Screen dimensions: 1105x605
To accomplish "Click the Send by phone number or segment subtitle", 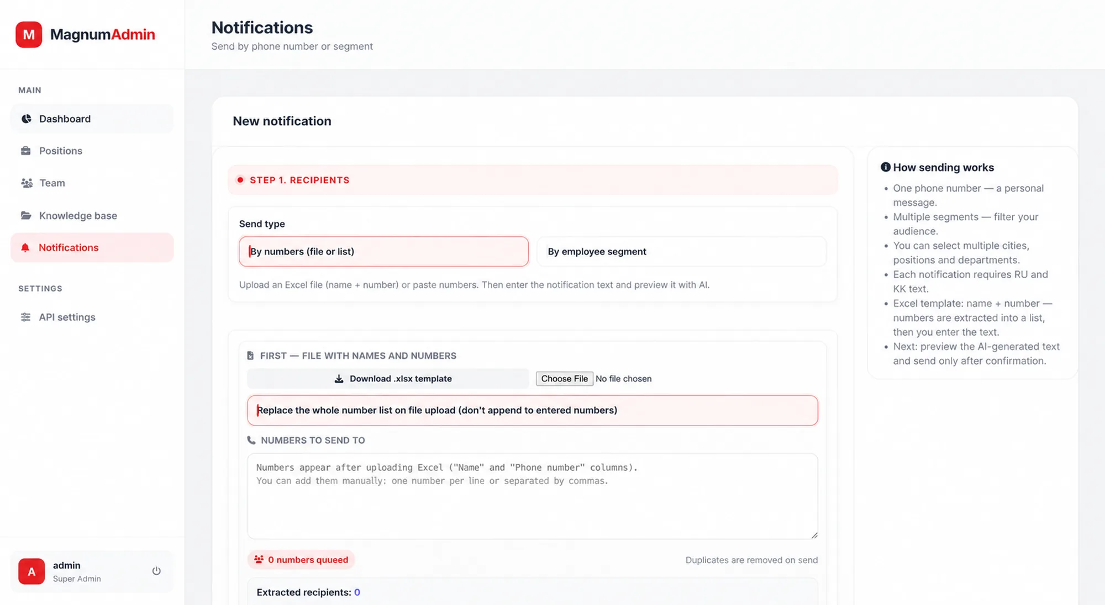I will click(292, 46).
